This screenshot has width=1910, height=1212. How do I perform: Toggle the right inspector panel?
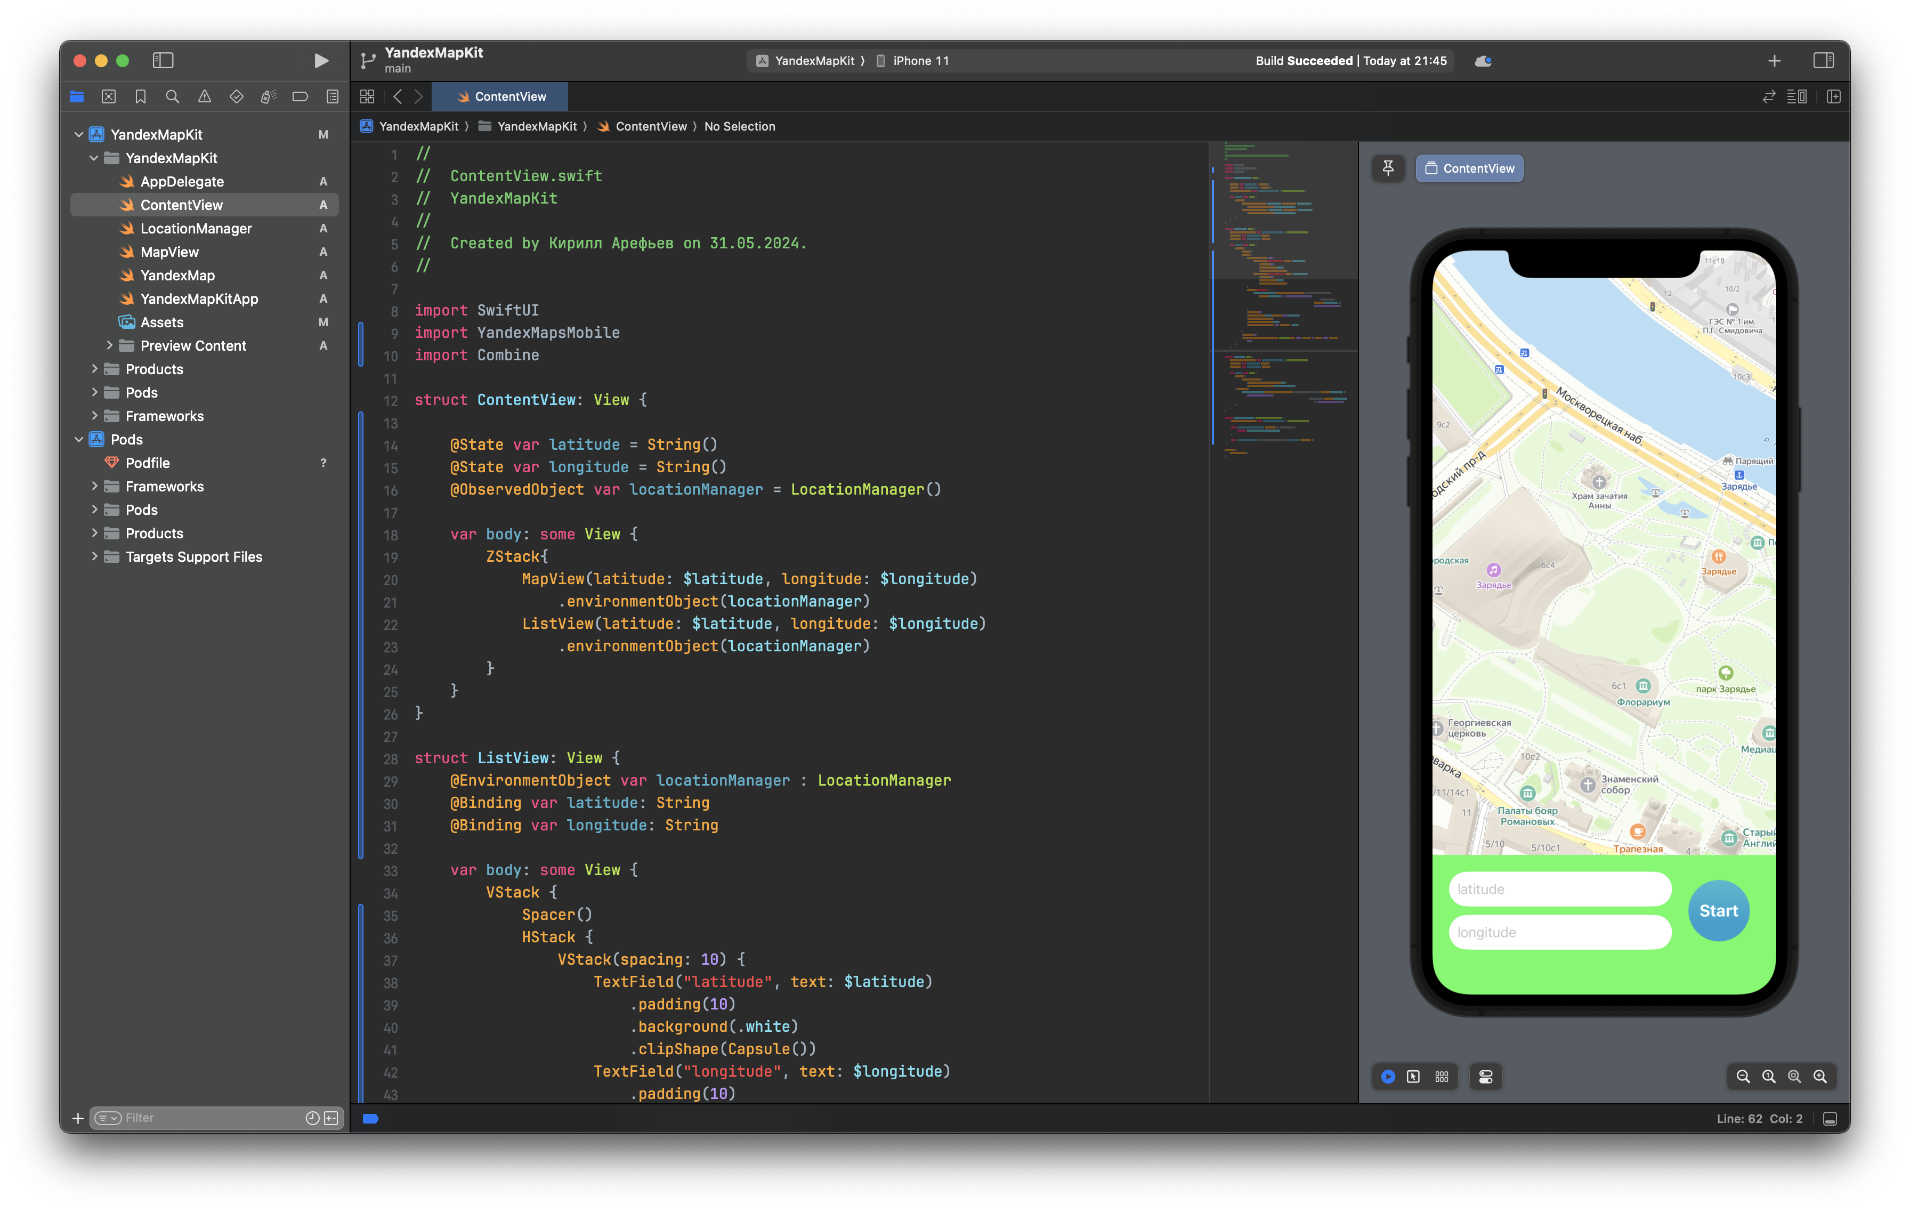pos(1824,60)
